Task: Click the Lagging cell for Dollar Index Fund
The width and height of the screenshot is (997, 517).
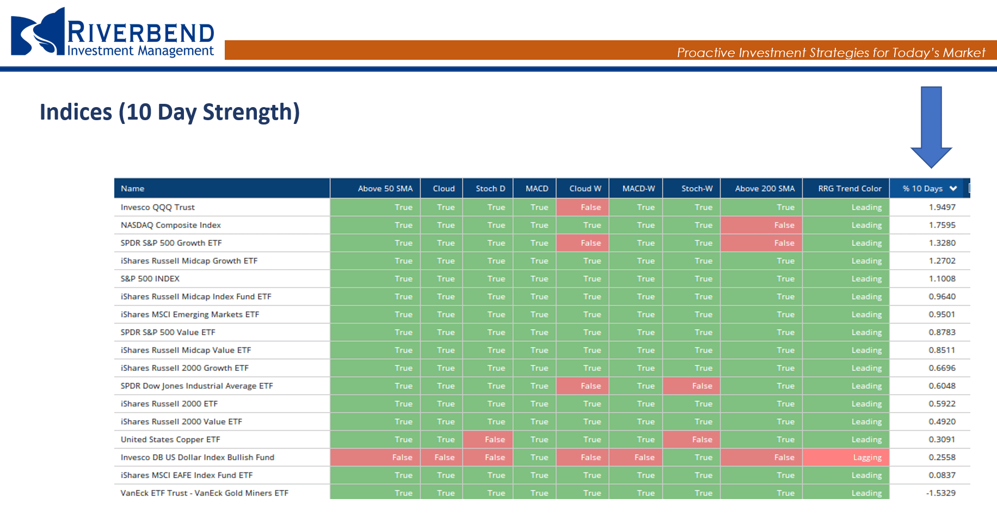Action: point(846,458)
